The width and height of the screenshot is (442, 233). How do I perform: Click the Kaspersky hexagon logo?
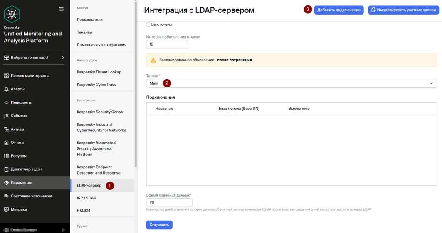(12, 14)
